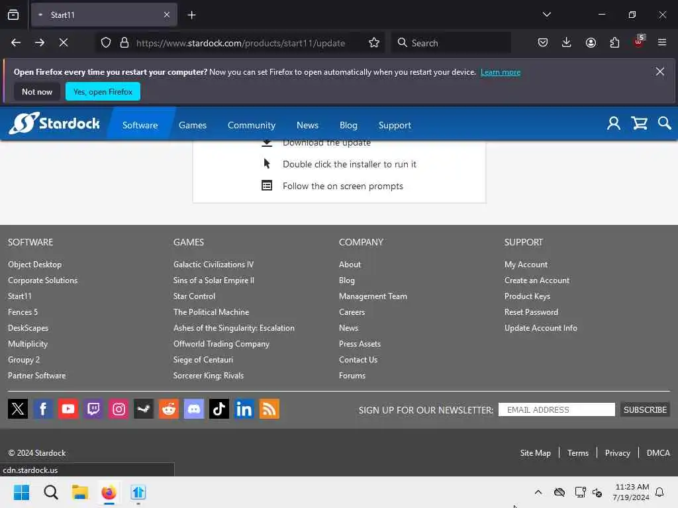678x508 pixels.
Task: Select the Start11 browser tab
Action: 104,15
